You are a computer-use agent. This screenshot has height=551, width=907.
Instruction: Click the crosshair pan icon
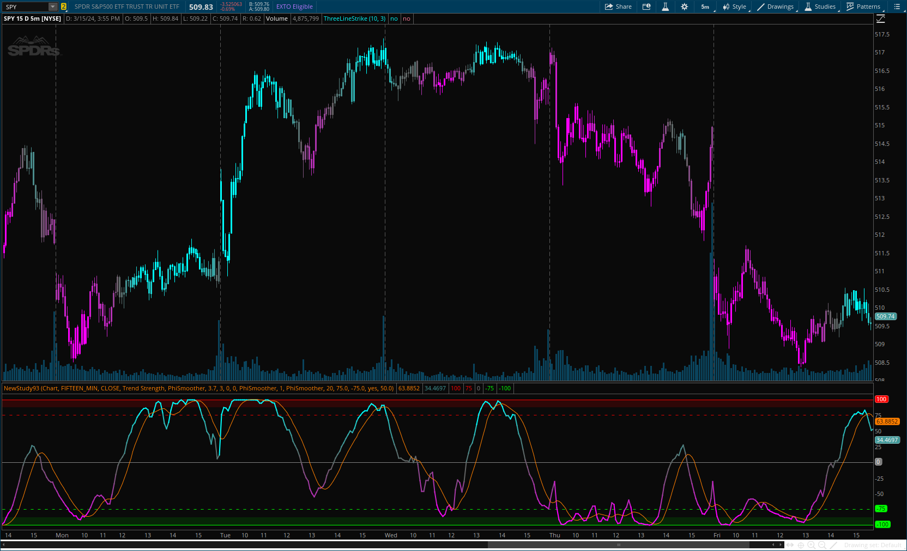coord(801,545)
